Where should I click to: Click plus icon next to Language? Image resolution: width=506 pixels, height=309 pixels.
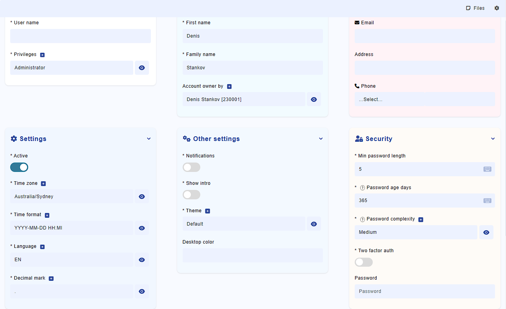[x=42, y=247]
